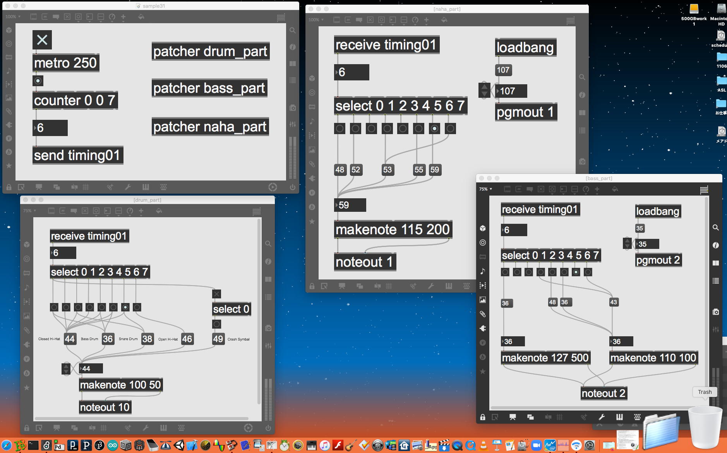The image size is (727, 453).
Task: Open the mixer sliders icon in bass_part
Action: pos(716,330)
